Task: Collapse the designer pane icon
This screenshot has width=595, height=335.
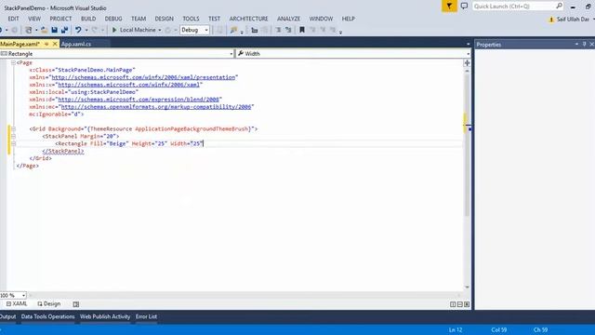Action: (x=467, y=304)
